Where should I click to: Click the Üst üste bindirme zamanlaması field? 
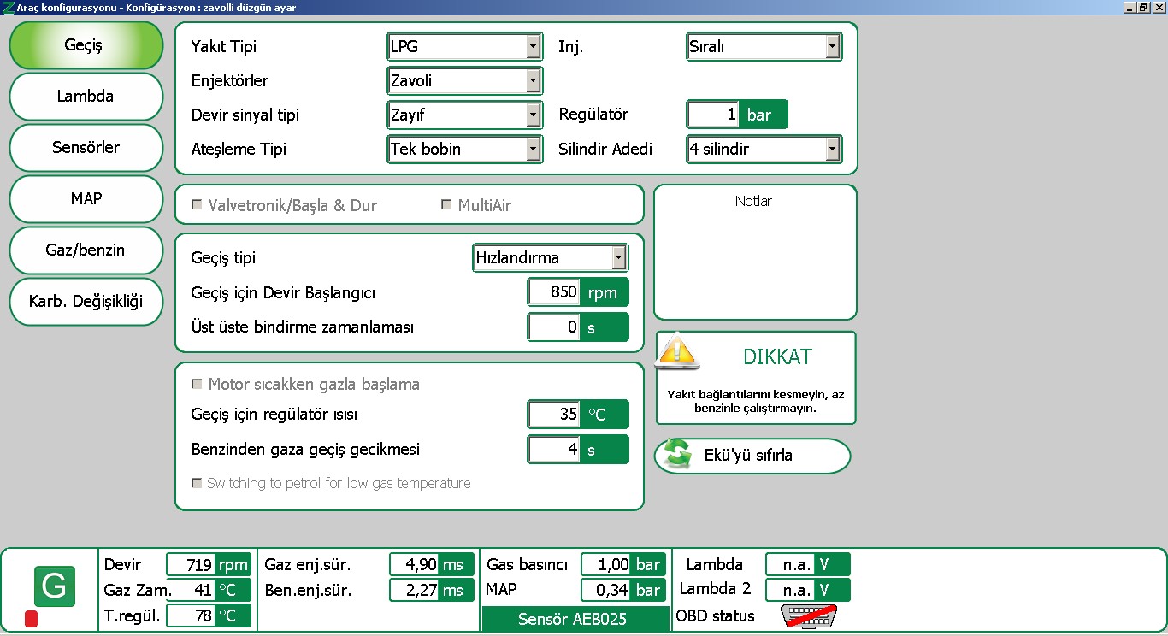554,327
